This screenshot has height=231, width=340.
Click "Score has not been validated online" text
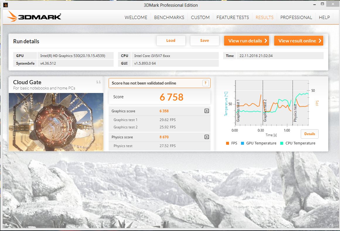(144, 83)
